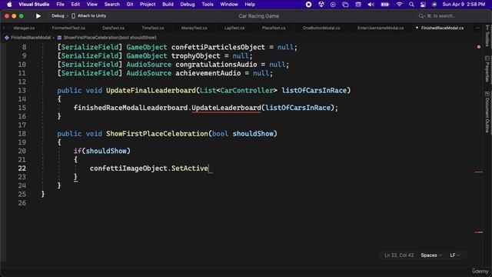Viewport: 492px width, 277px height.
Task: Open the Debug menu in menu bar
Action: pos(188,5)
